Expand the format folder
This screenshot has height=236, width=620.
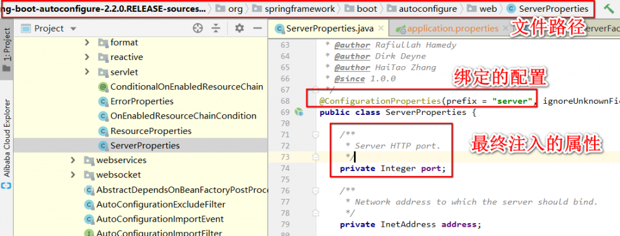(87, 42)
